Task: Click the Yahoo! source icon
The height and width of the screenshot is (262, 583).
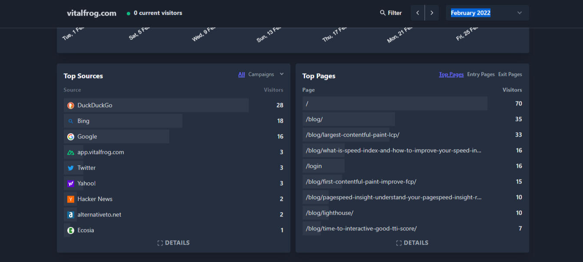Action: coord(71,183)
